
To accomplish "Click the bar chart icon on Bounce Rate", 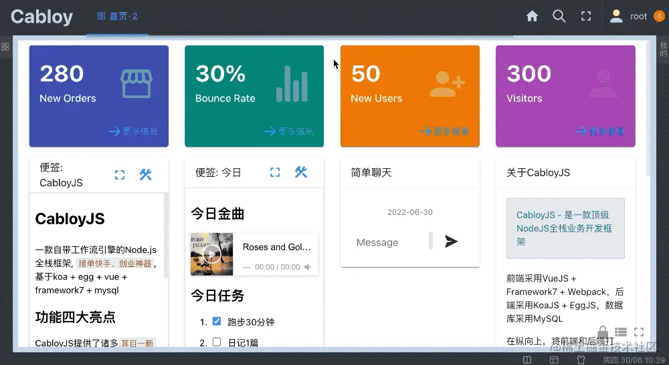I will pyautogui.click(x=292, y=84).
